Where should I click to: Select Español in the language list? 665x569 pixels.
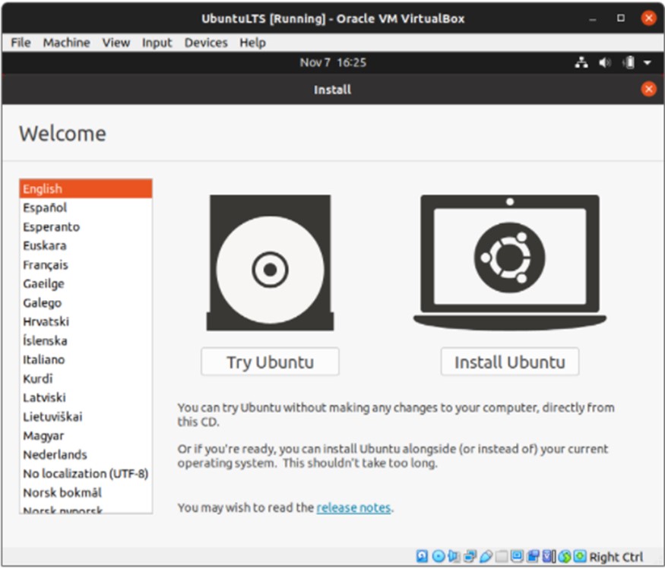[x=86, y=207]
